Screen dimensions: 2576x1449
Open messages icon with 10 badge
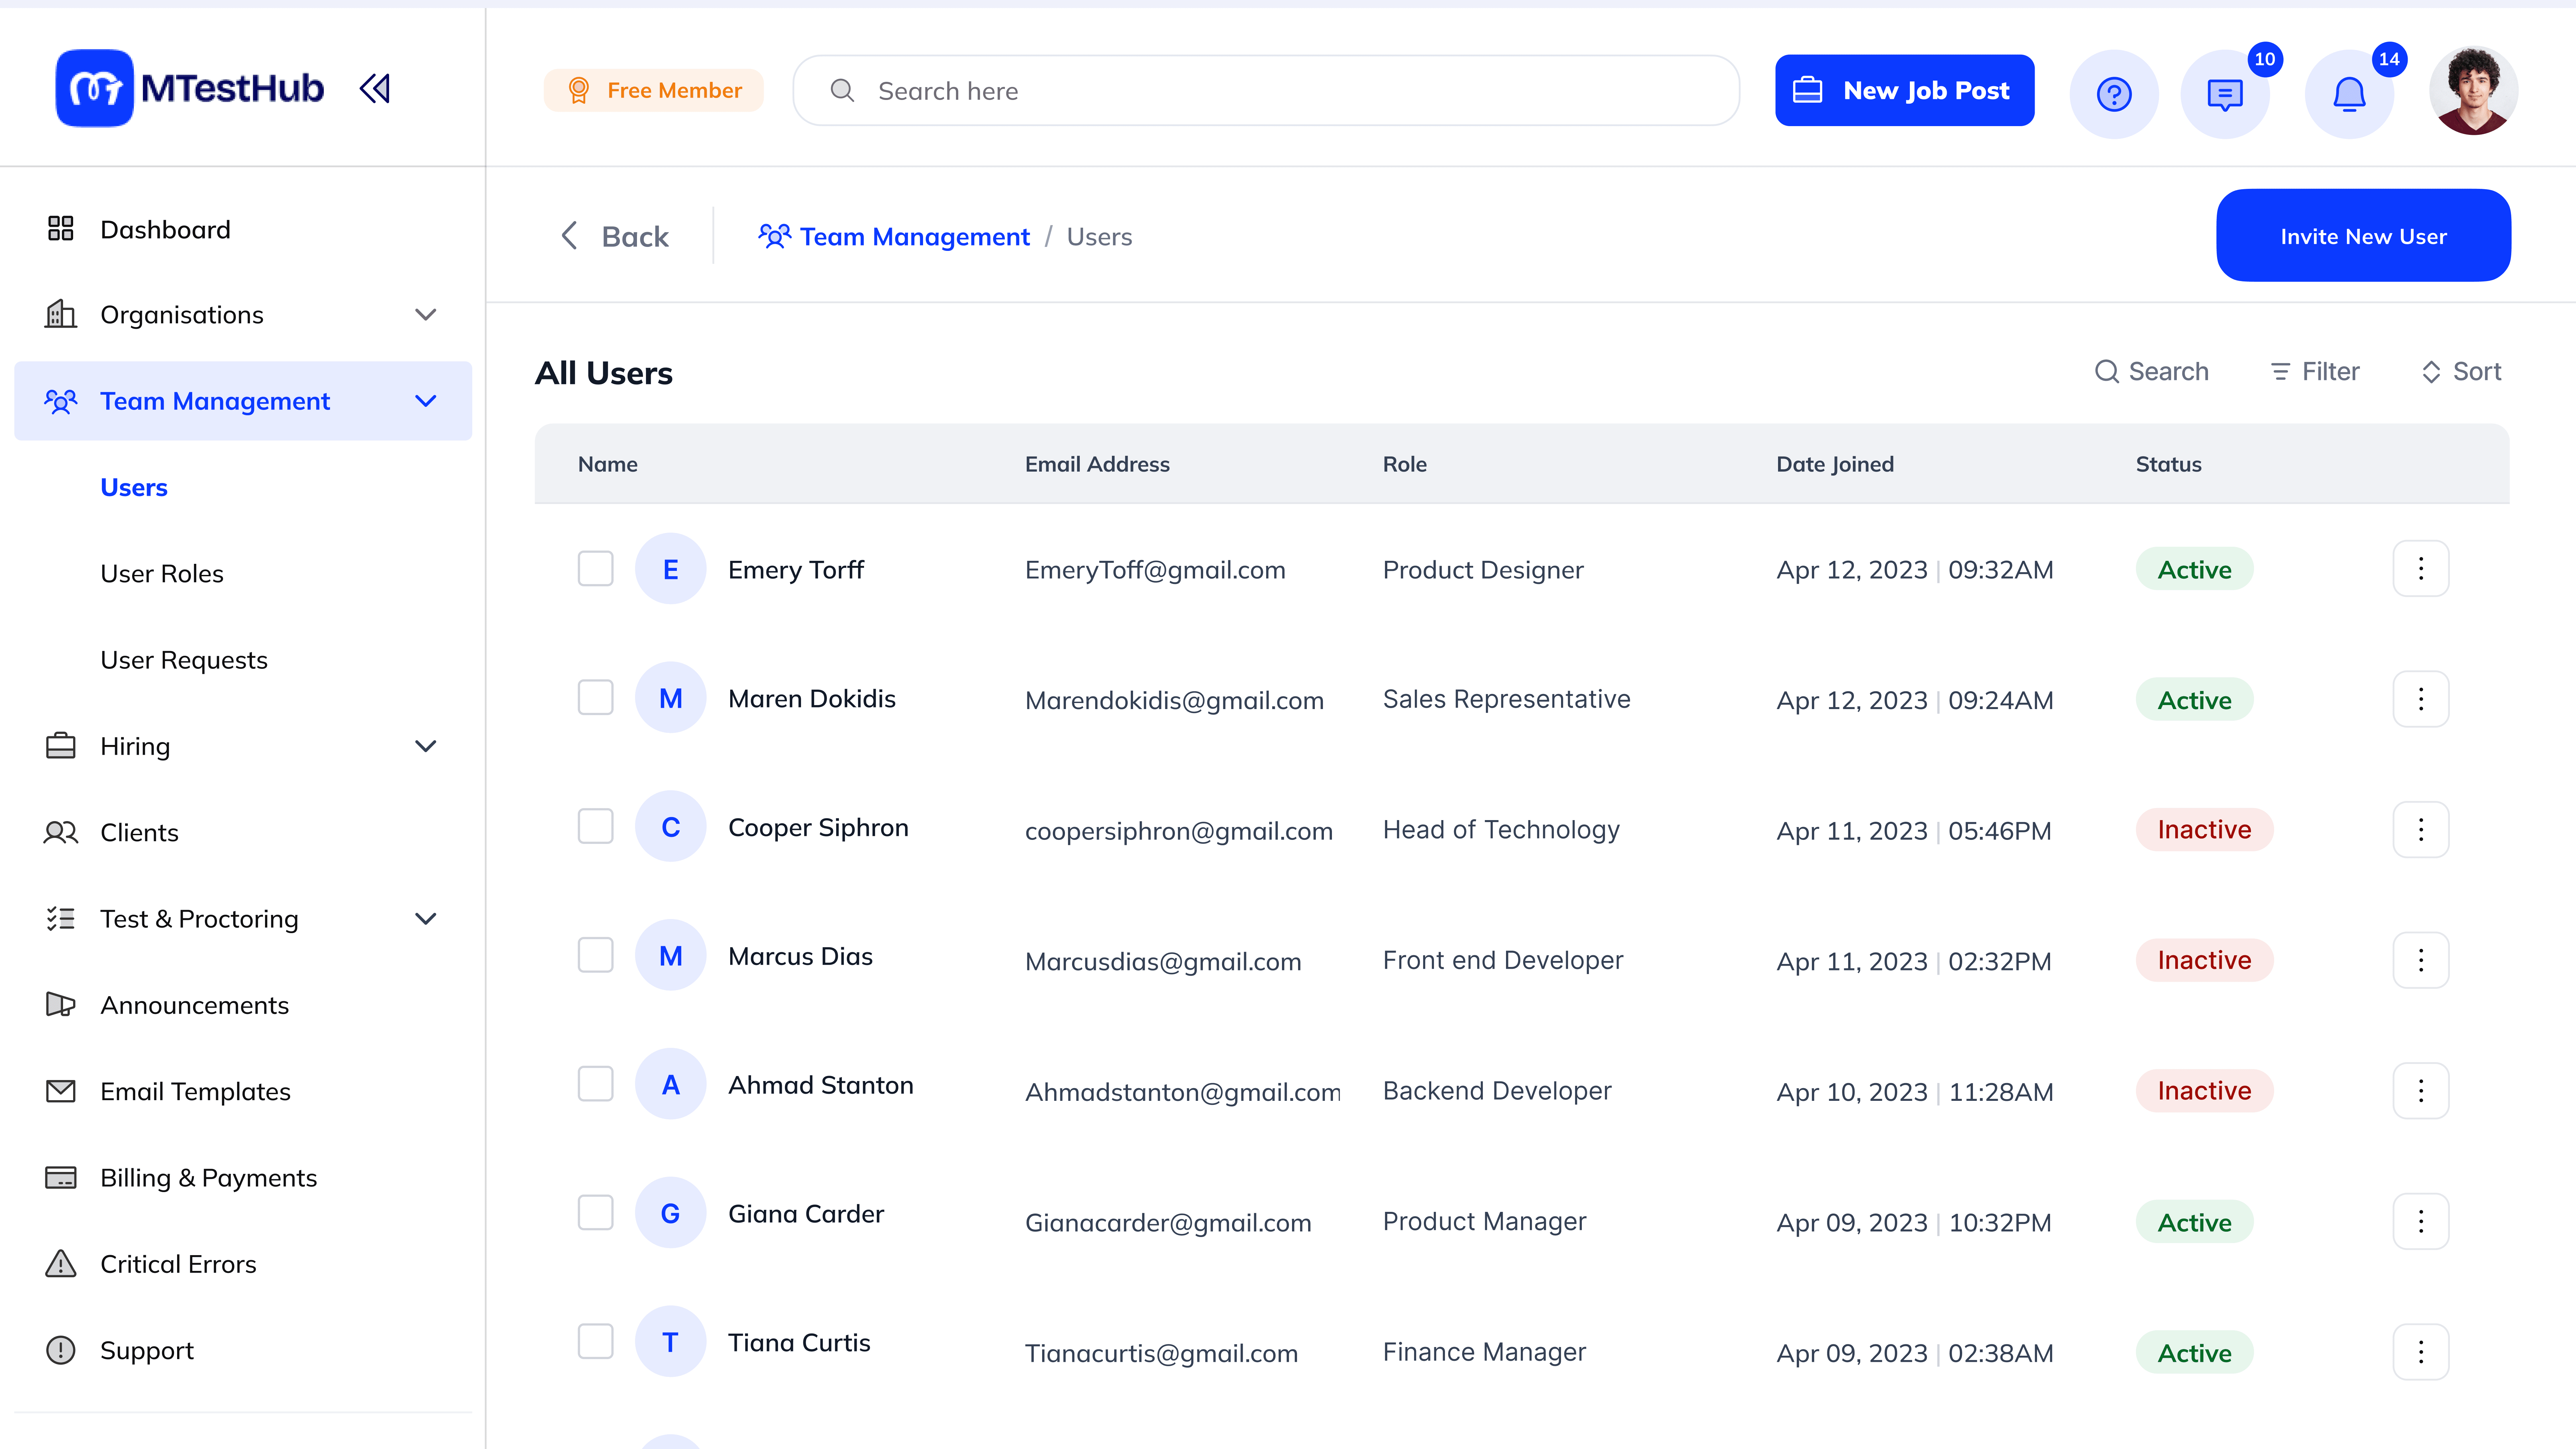pyautogui.click(x=2225, y=94)
